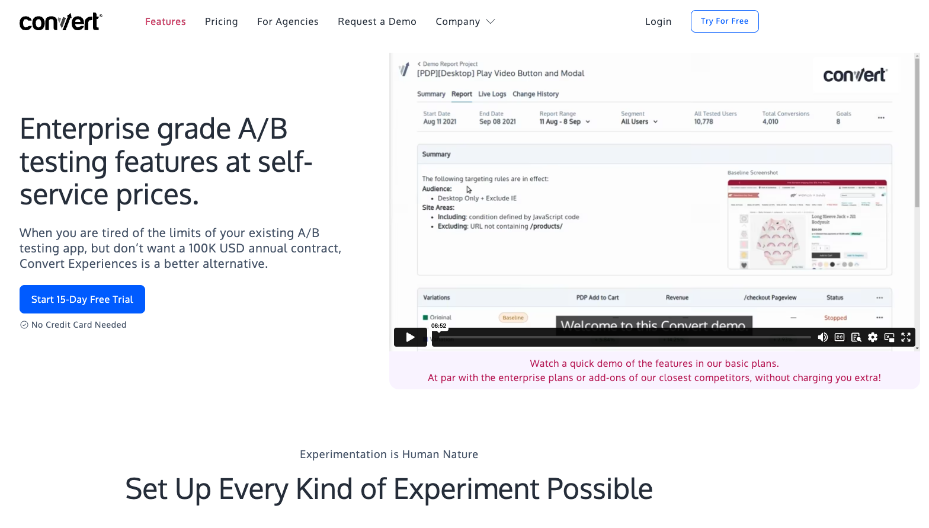This screenshot has height=528, width=929.
Task: Select the Baseline badge on Original variation
Action: point(513,317)
